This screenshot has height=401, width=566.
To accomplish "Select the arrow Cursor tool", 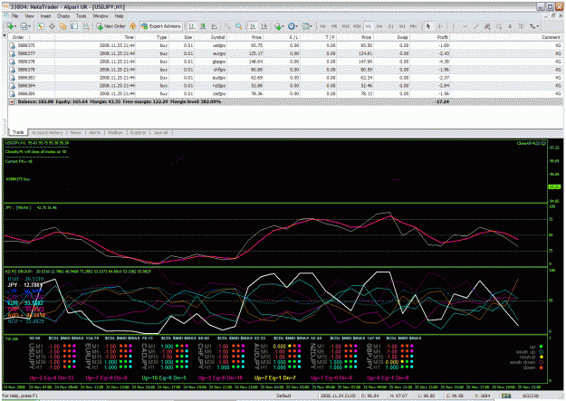I will (428, 26).
